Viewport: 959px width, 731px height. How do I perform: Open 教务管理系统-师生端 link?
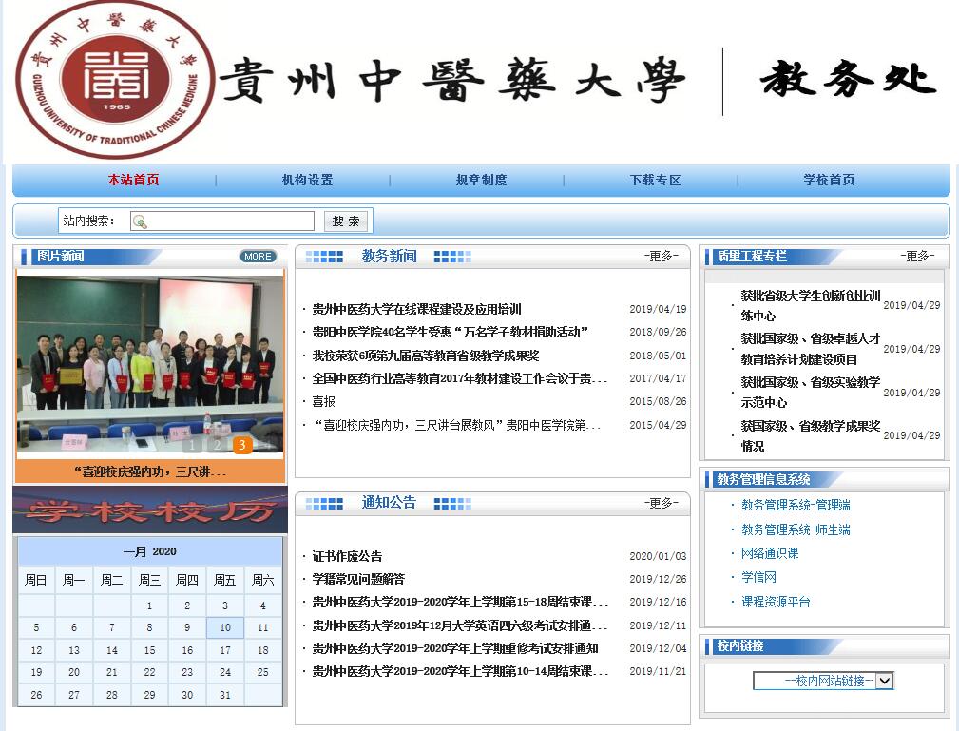pos(796,529)
